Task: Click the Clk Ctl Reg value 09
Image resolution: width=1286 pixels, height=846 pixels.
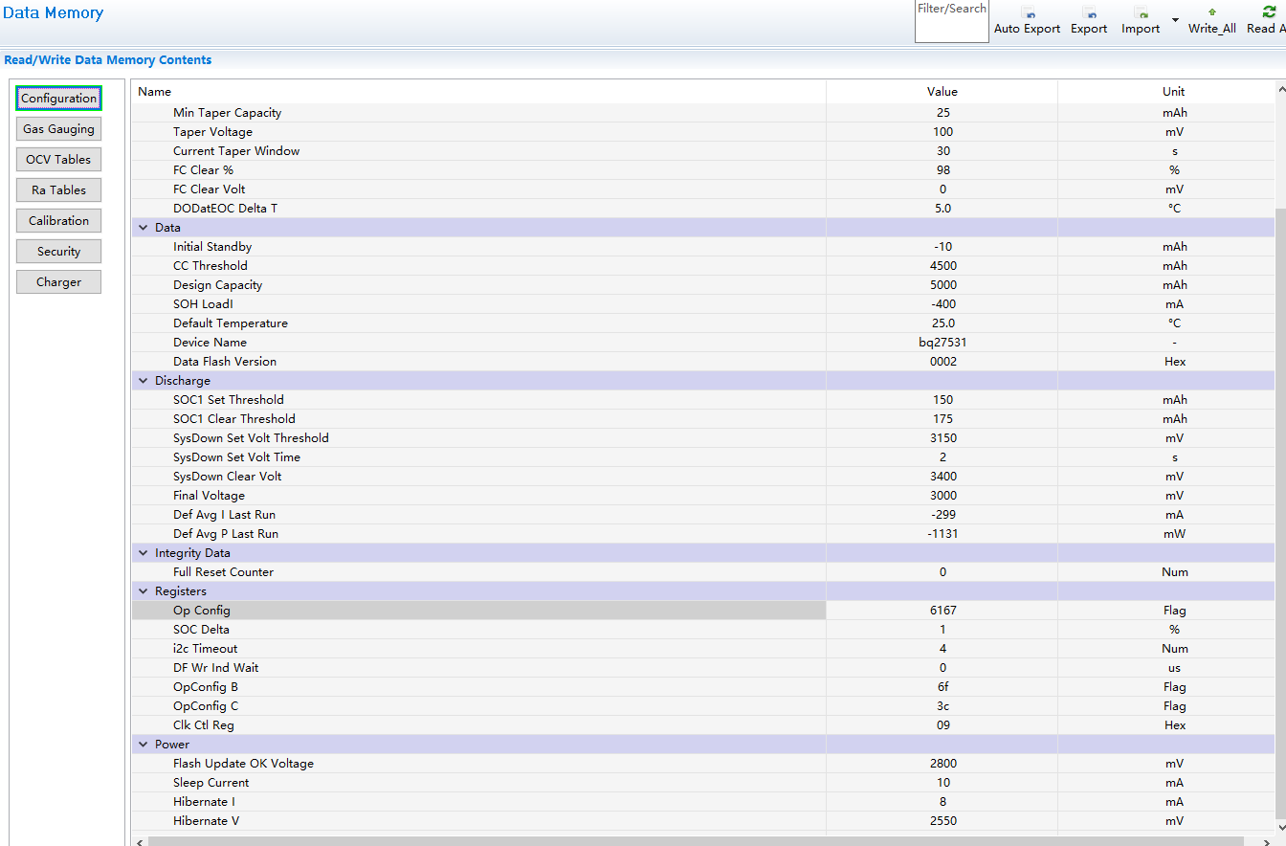Action: point(942,725)
